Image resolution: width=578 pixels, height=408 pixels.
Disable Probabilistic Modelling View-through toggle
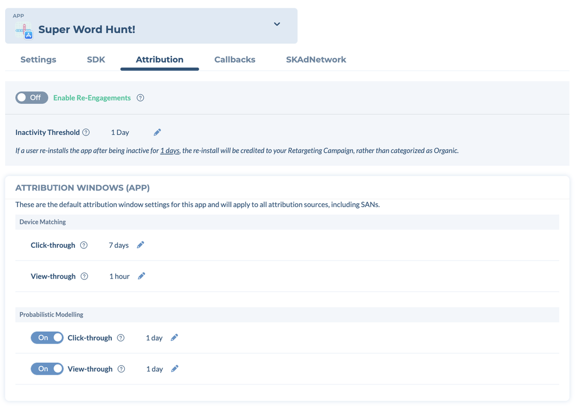click(47, 368)
